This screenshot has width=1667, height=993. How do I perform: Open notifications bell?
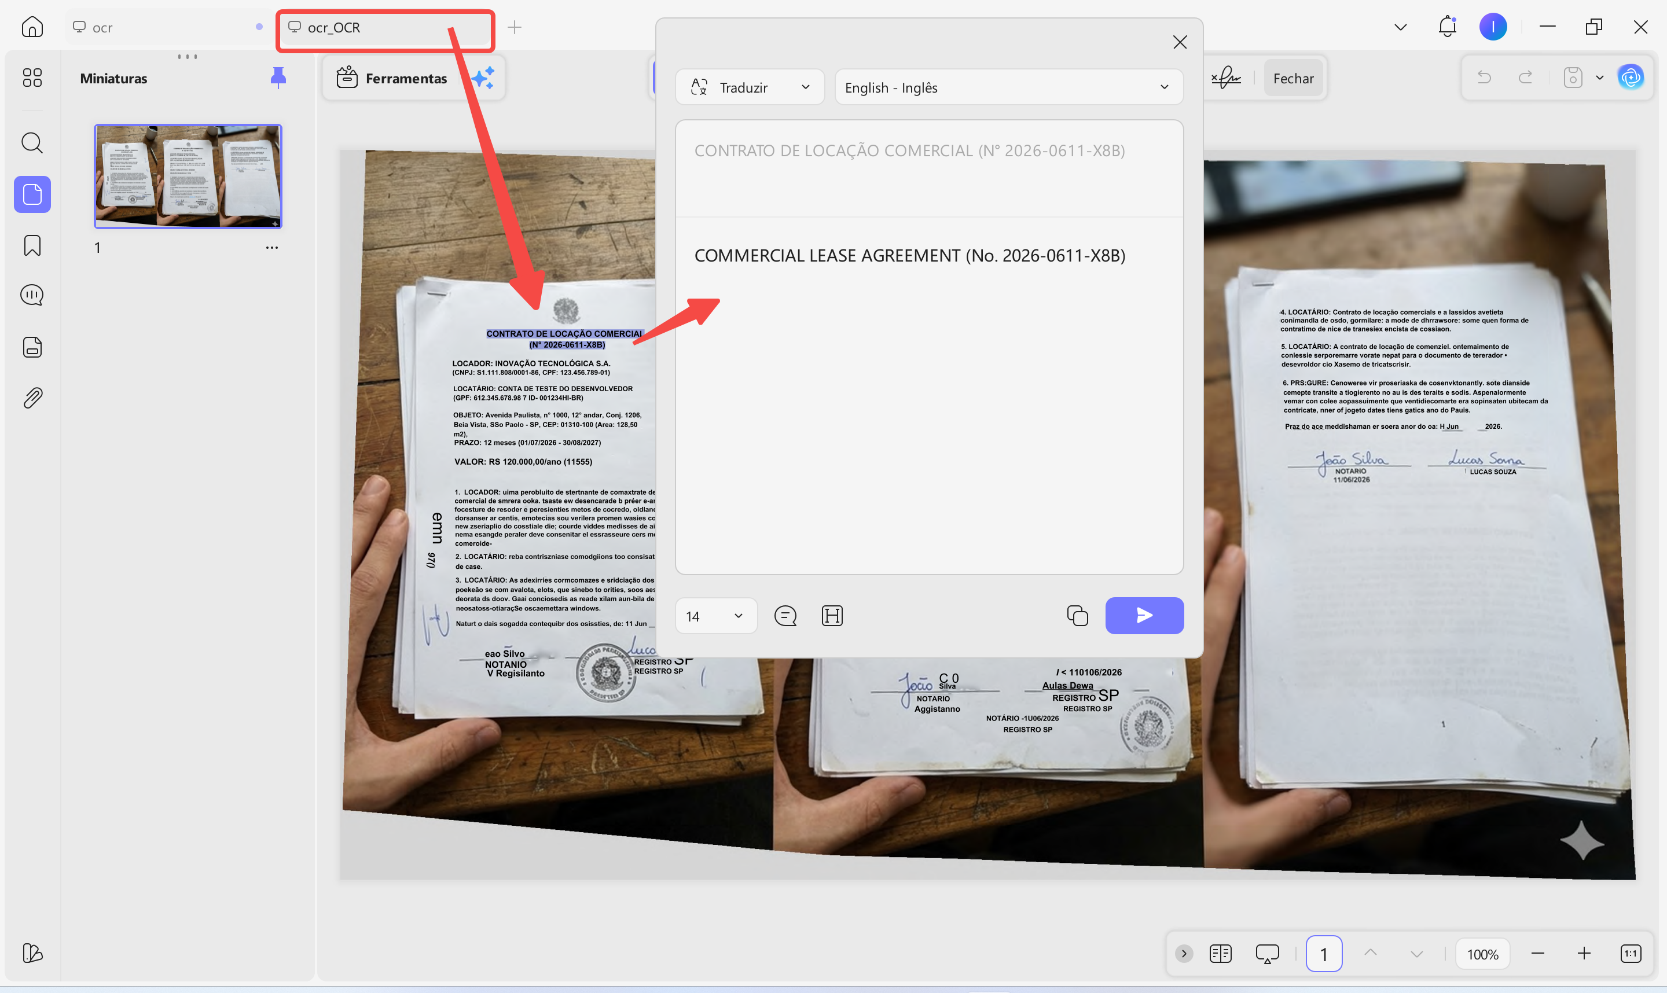pos(1448,27)
